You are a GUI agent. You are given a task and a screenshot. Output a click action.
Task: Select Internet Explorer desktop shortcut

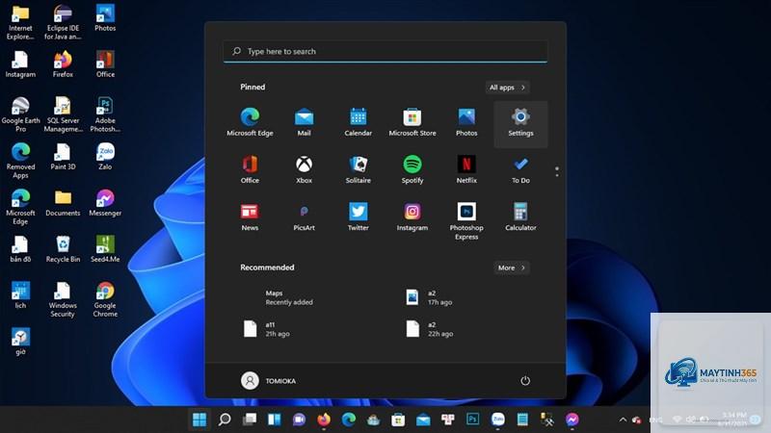point(20,22)
